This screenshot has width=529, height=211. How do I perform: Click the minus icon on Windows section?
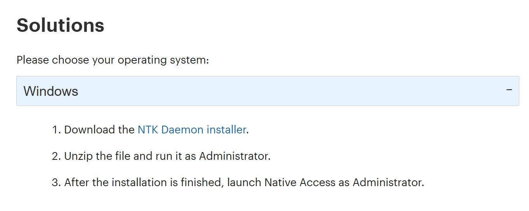[x=509, y=90]
